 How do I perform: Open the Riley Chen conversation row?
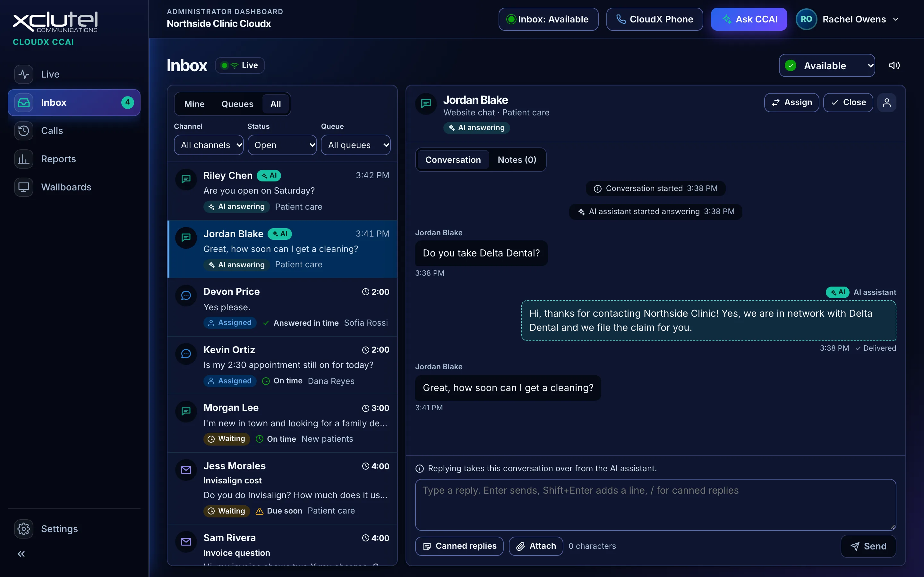pyautogui.click(x=282, y=191)
